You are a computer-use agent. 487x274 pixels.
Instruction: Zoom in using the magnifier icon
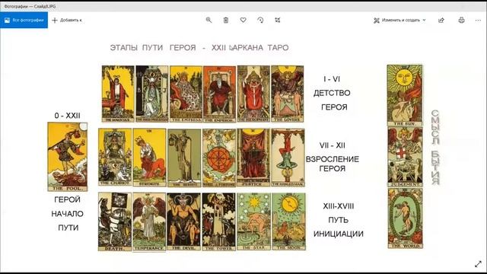click(x=208, y=21)
